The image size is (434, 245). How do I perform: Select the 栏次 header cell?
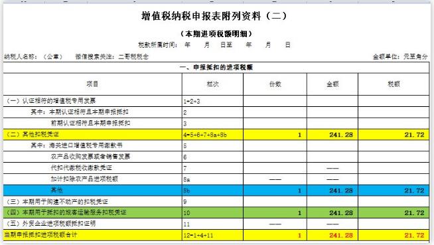pos(212,84)
